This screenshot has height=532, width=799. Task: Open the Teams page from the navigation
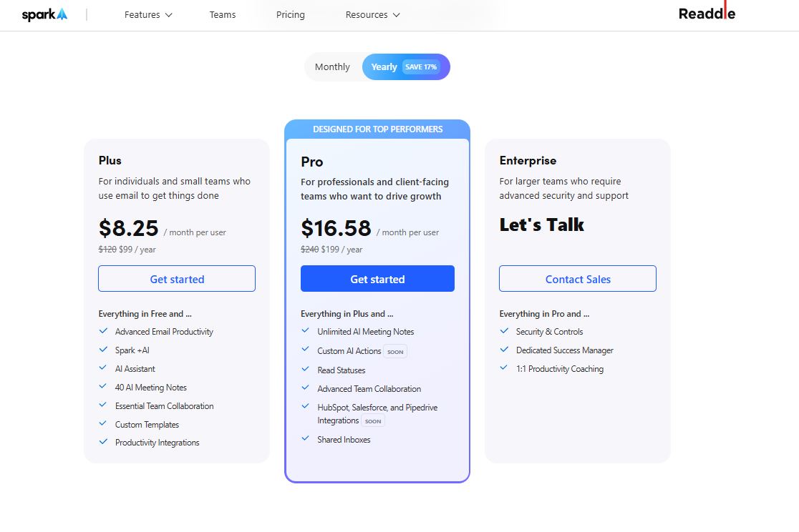pyautogui.click(x=222, y=14)
